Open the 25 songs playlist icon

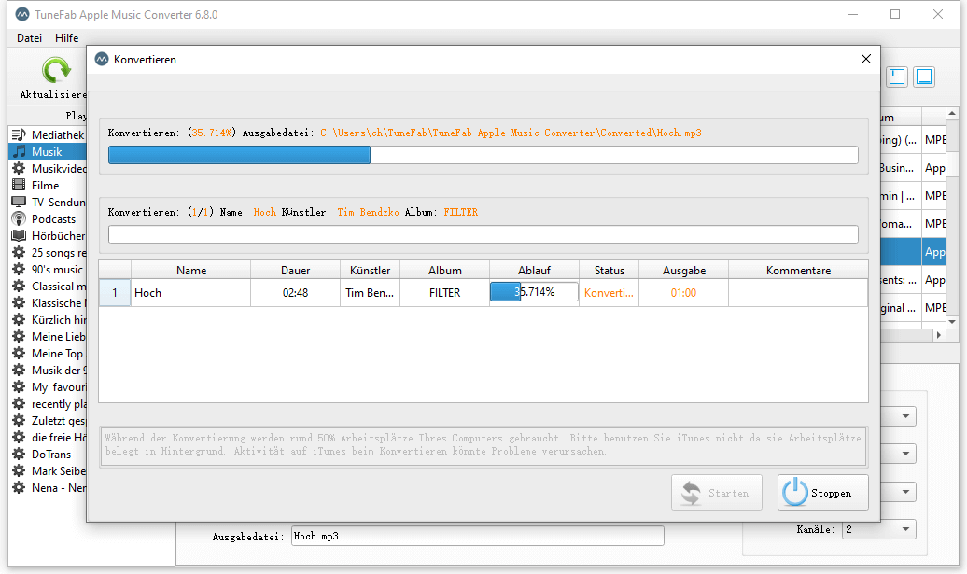(x=19, y=252)
